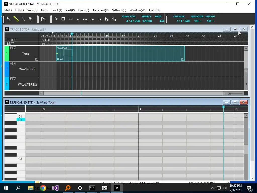
Task: Click the position marker in Track Editor ruler
Action: pos(72,34)
